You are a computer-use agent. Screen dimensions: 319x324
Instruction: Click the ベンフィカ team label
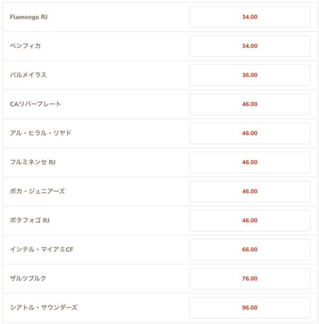tap(26, 46)
